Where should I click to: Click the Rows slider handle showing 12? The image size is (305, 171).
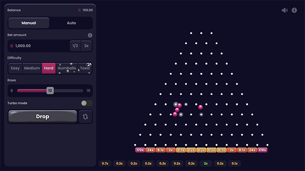pyautogui.click(x=50, y=91)
